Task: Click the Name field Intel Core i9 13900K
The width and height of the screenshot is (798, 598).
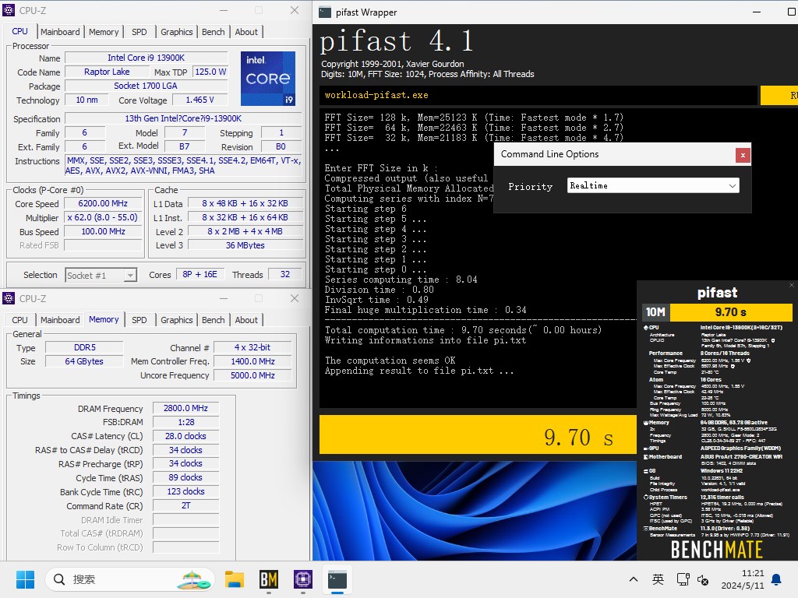Action: 146,58
